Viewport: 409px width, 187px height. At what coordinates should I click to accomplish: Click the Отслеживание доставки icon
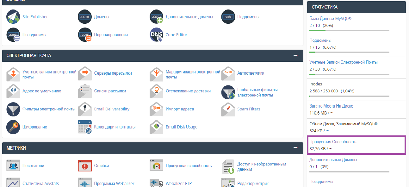tap(157, 91)
